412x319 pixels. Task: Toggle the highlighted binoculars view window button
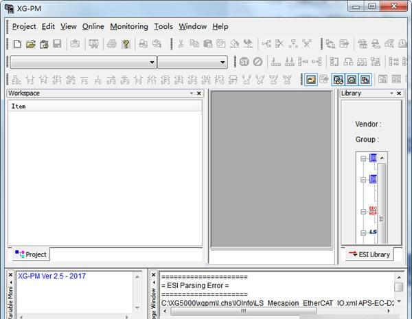tap(338, 80)
